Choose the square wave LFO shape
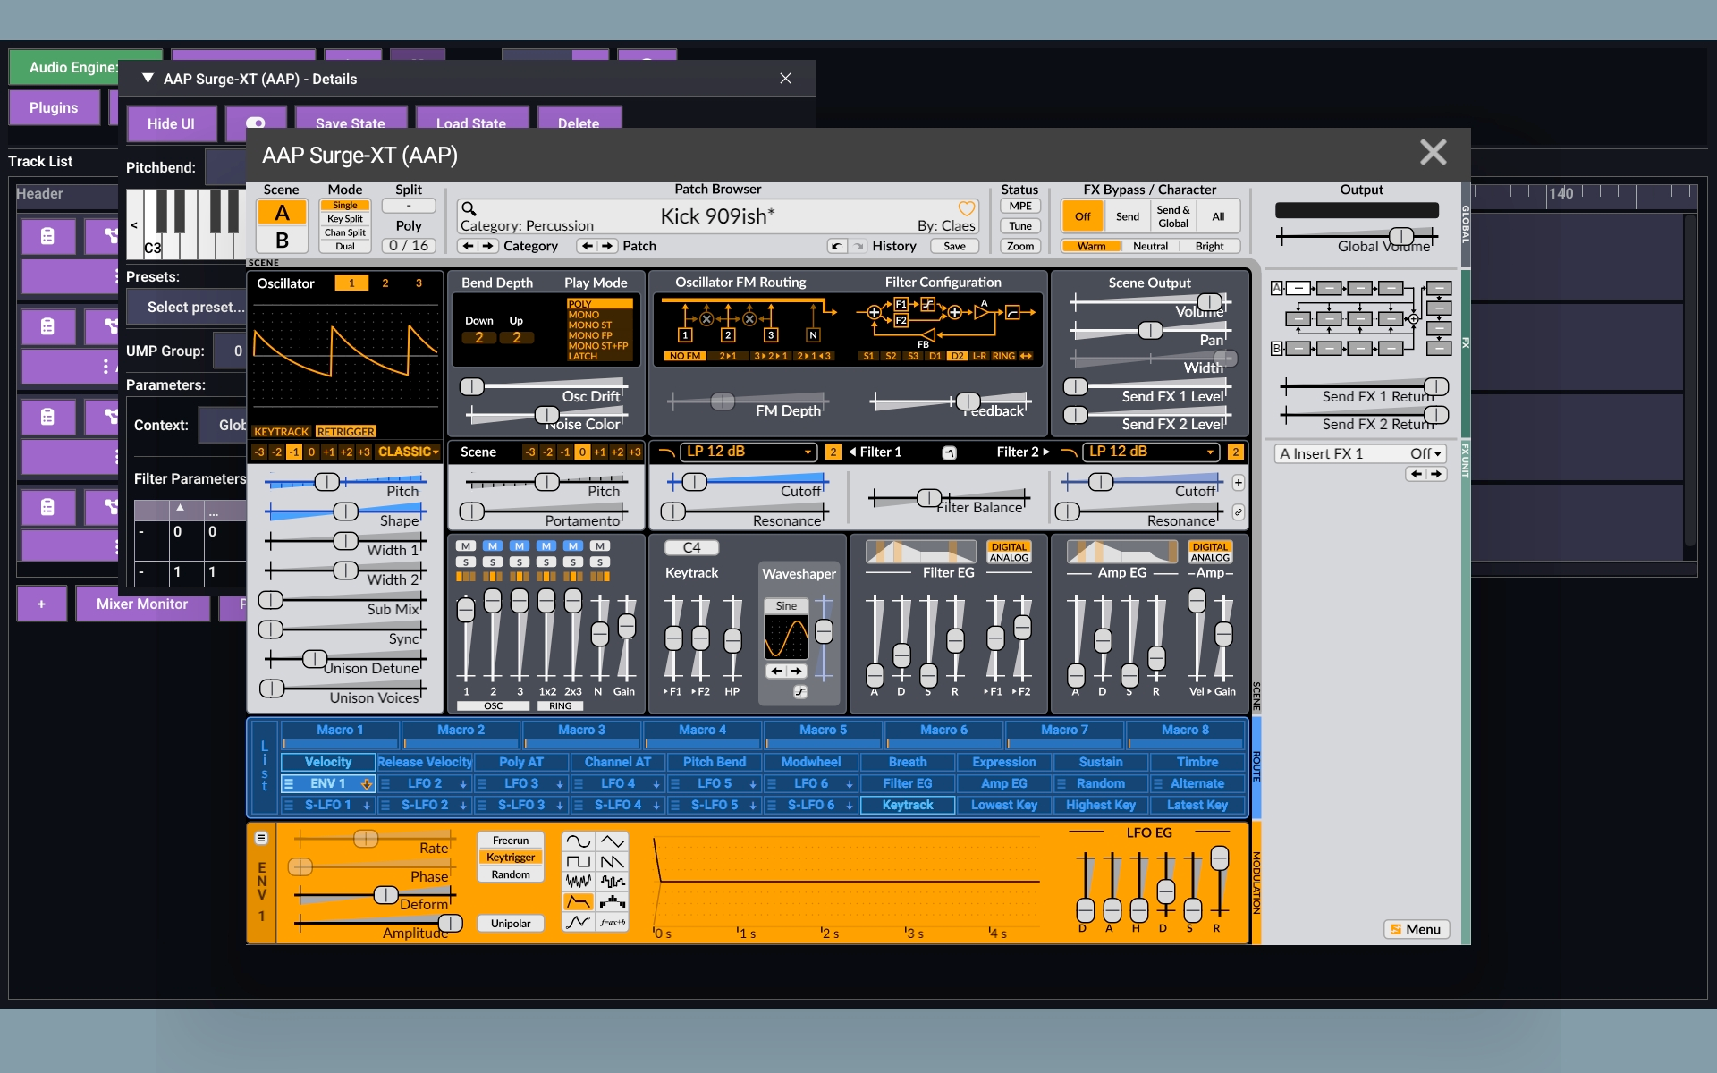Viewport: 1717px width, 1073px height. tap(579, 861)
